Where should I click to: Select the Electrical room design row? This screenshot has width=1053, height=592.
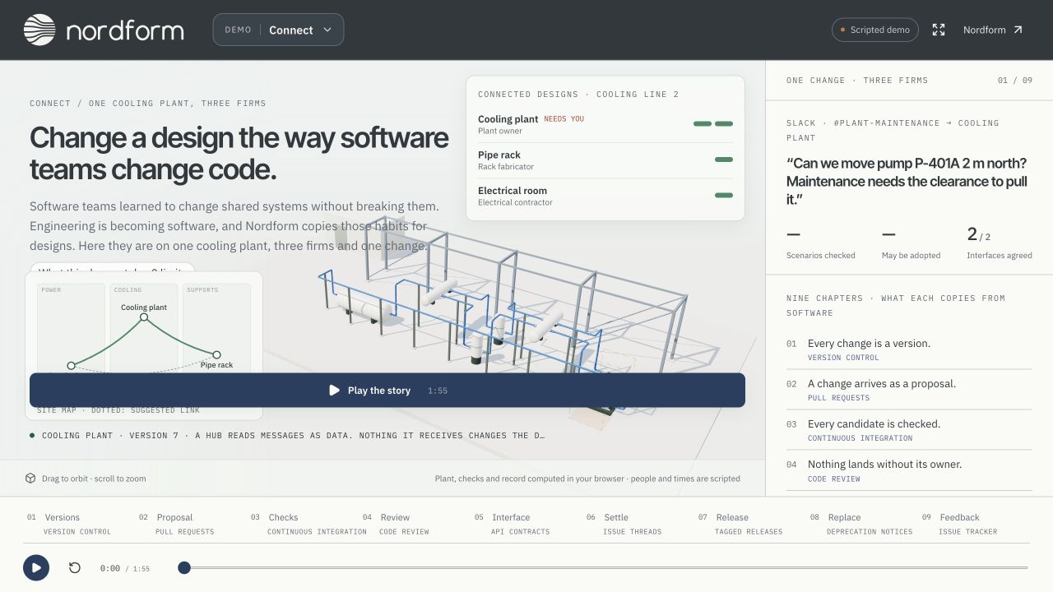pyautogui.click(x=605, y=196)
